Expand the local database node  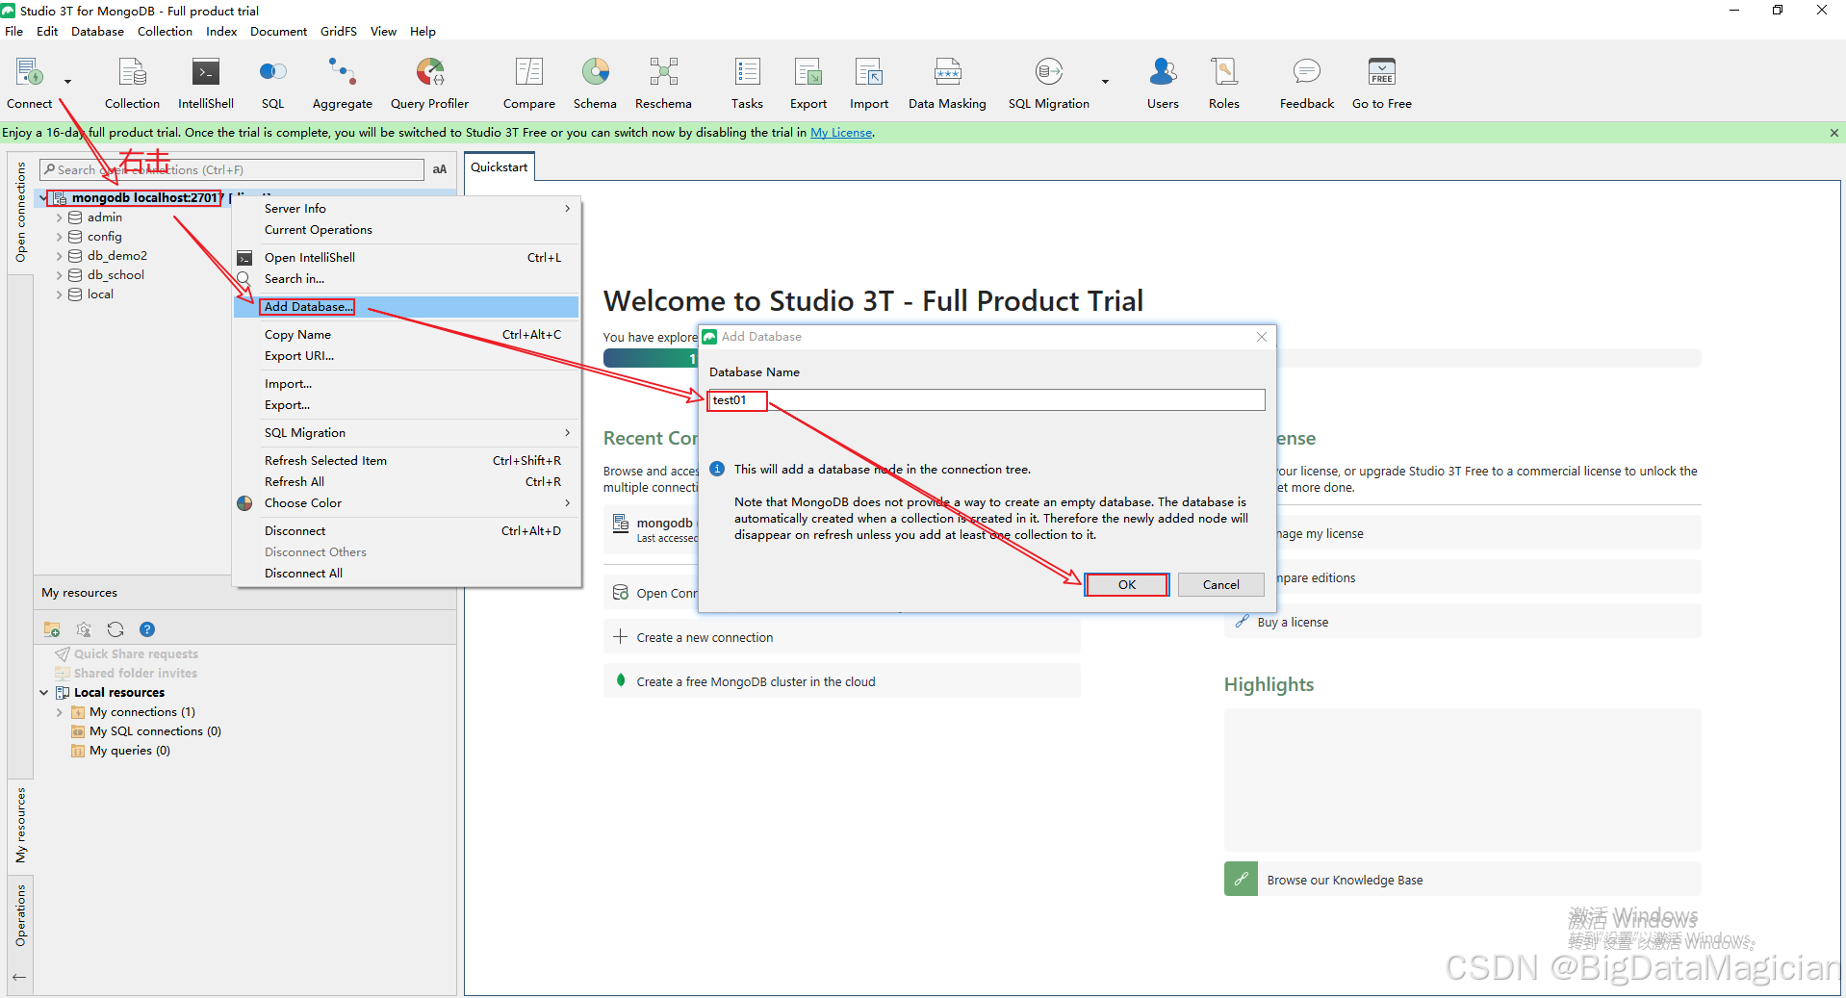coord(59,294)
